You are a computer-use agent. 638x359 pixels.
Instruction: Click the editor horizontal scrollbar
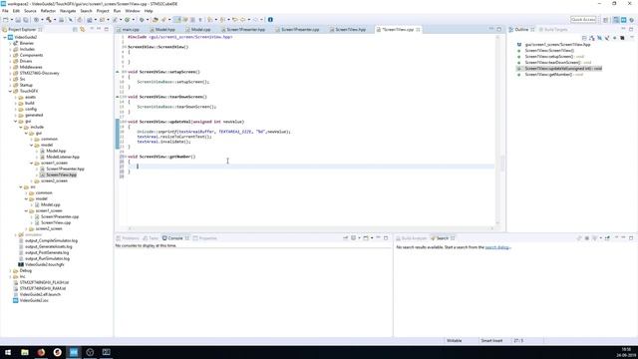click(311, 228)
